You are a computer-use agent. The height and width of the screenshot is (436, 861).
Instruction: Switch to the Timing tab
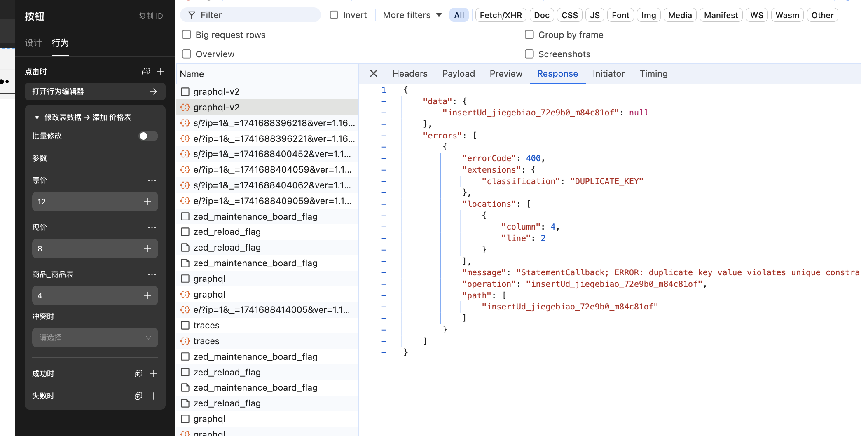pyautogui.click(x=653, y=73)
